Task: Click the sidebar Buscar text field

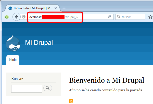Action: click(27, 89)
